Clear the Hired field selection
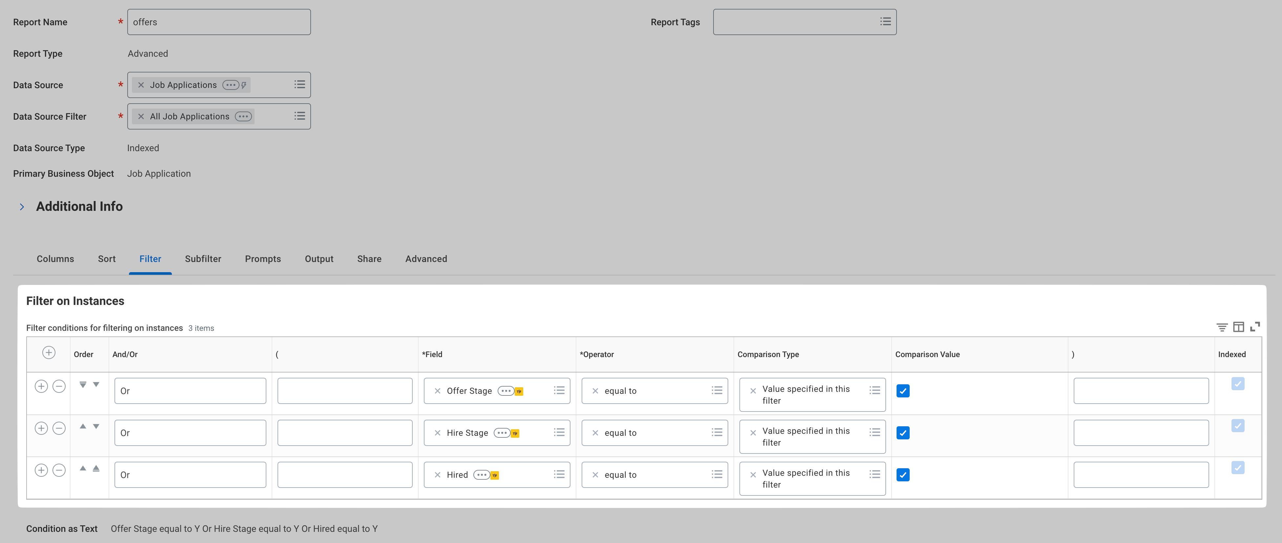The height and width of the screenshot is (543, 1282). point(438,475)
